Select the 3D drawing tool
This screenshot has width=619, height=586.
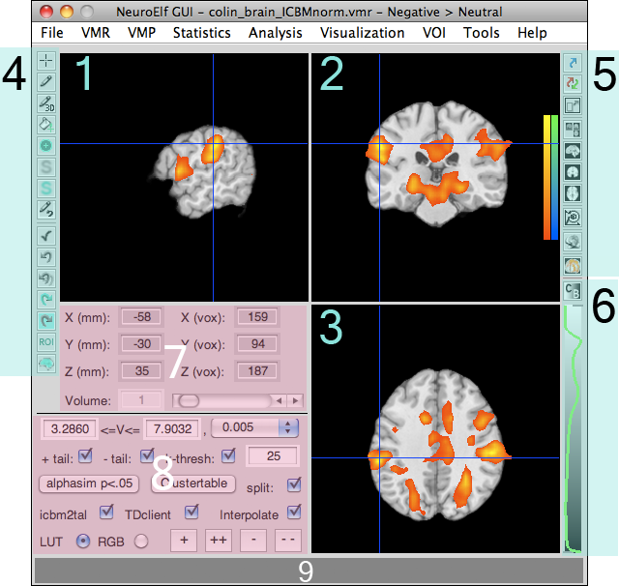pyautogui.click(x=45, y=103)
